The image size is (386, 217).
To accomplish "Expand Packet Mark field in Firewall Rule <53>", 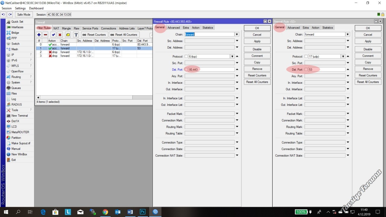I will [348, 114].
